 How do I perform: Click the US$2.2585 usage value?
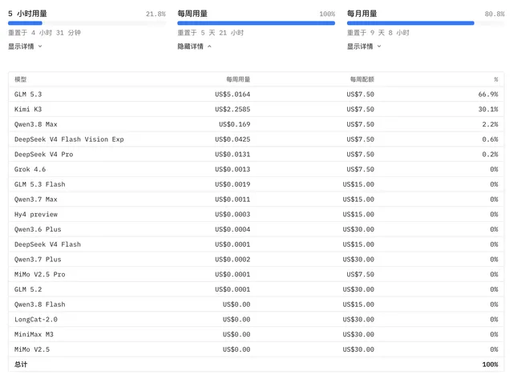232,109
